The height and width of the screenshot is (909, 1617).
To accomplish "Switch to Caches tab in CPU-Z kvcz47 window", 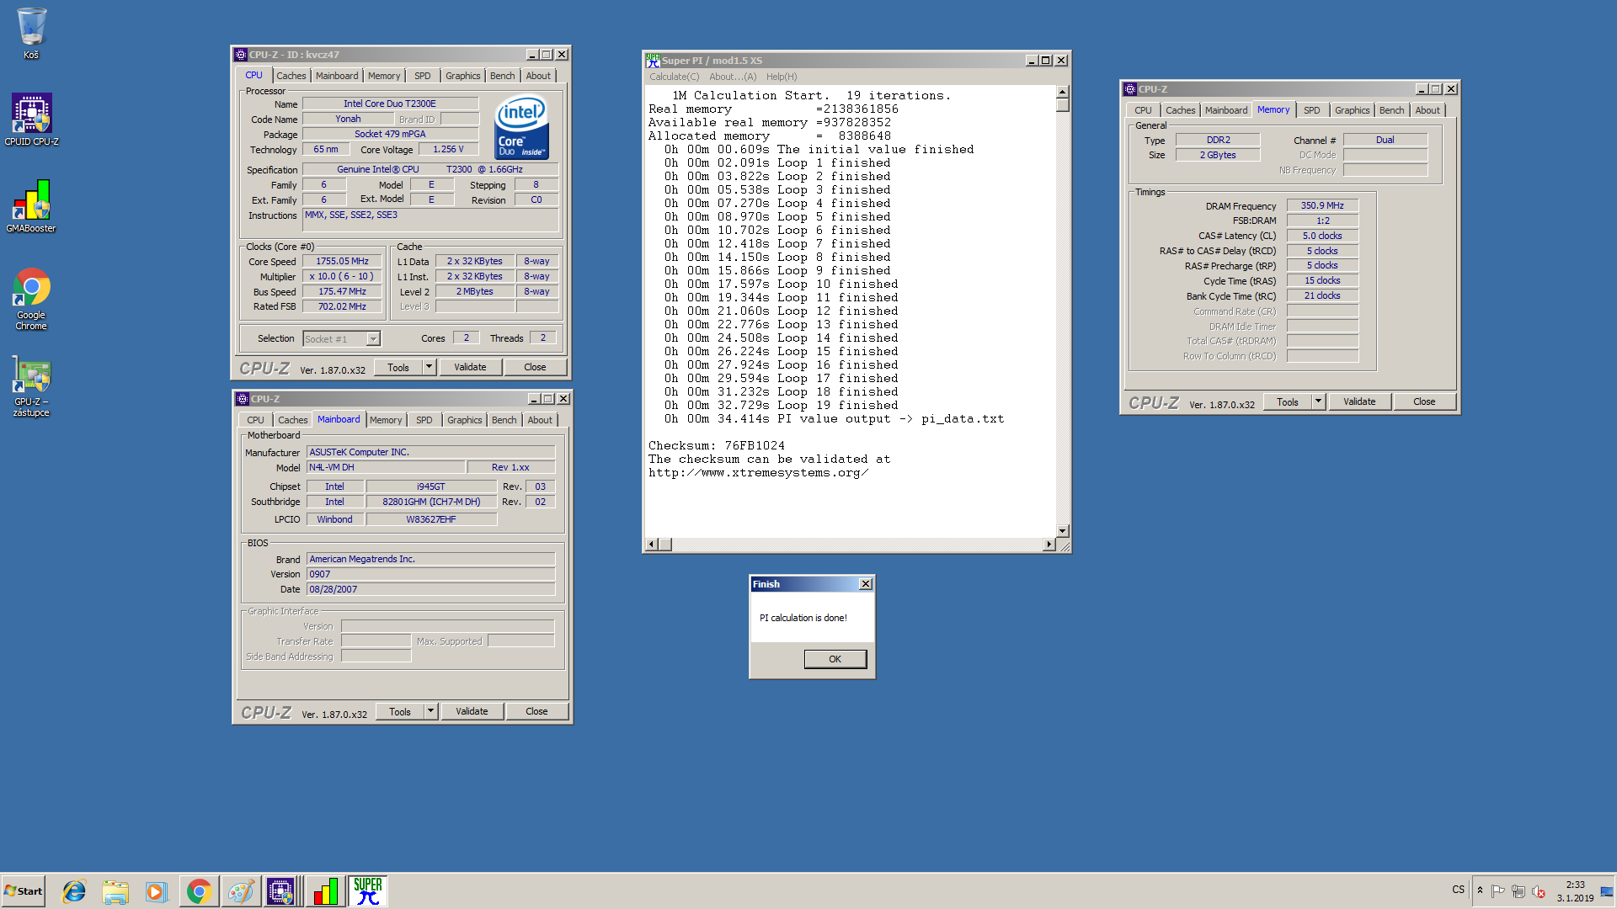I will point(291,76).
